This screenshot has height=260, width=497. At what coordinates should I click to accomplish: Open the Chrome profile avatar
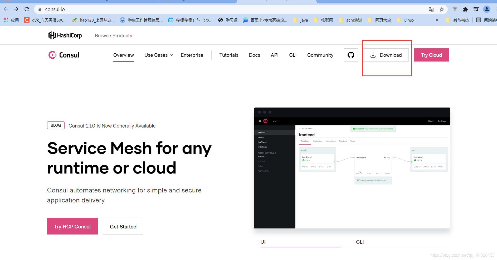point(487,9)
